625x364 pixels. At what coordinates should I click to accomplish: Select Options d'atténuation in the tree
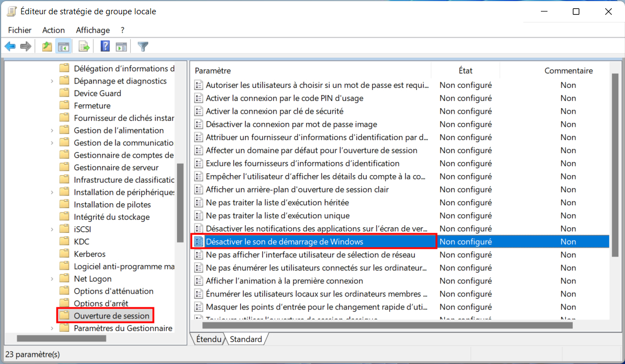point(114,291)
